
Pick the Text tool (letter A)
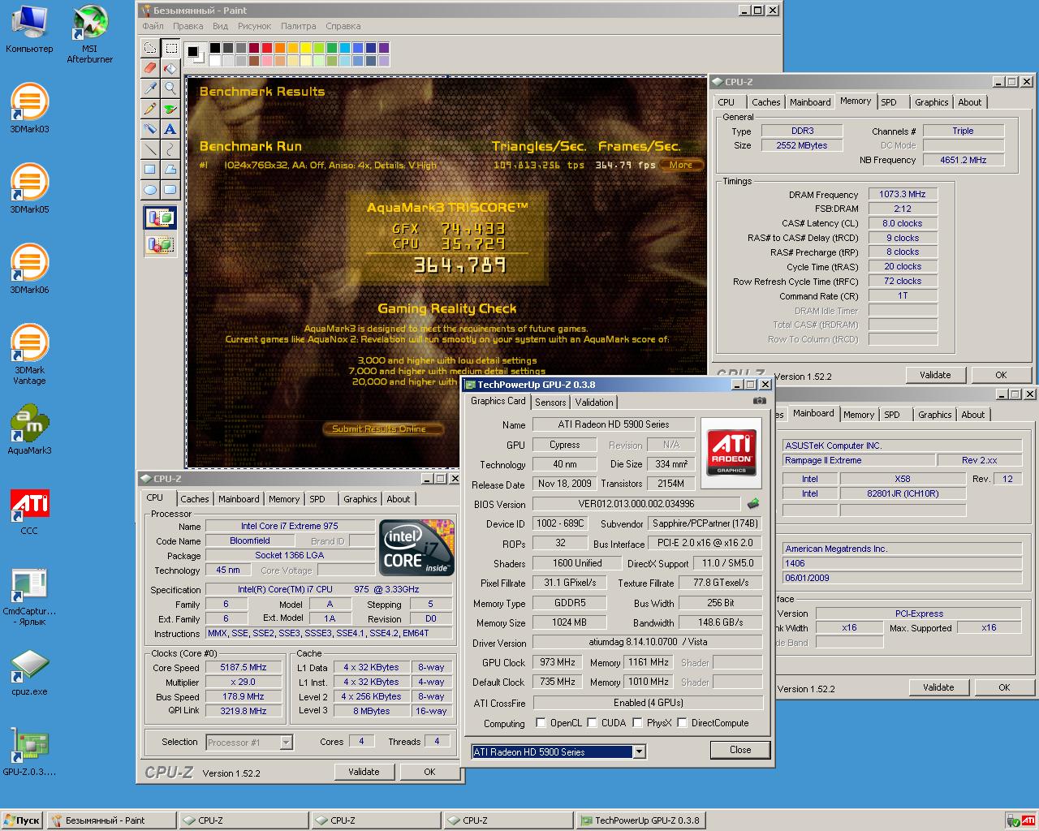[170, 129]
